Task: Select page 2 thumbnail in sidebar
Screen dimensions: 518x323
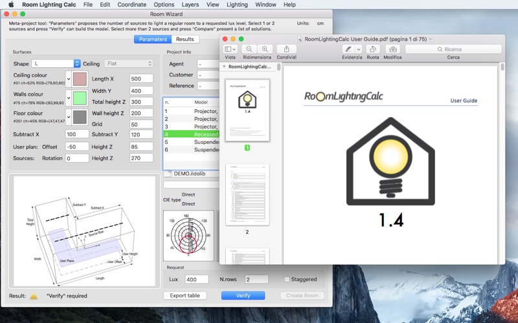Action: tap(247, 195)
